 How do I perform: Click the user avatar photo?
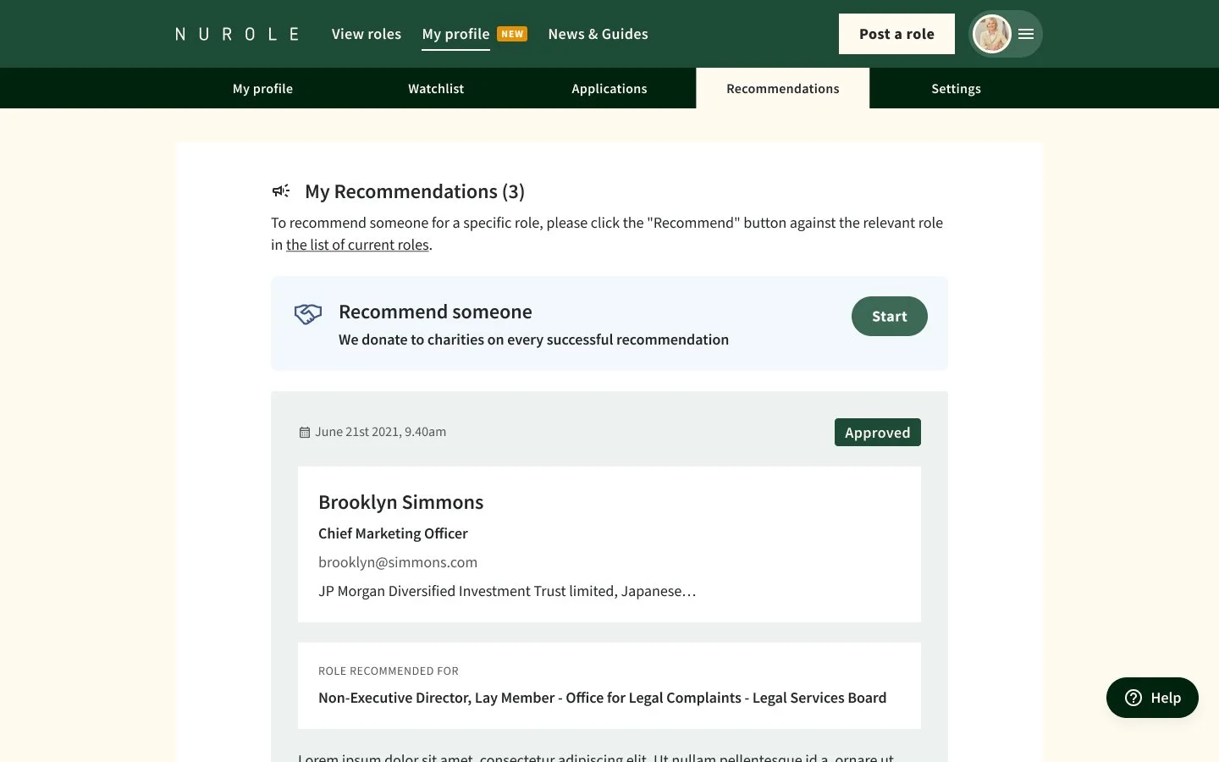(992, 34)
